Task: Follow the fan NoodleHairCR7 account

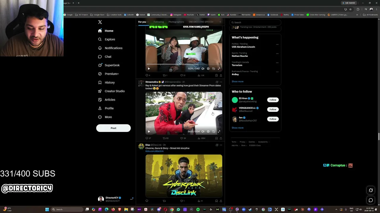Action: 273,119
